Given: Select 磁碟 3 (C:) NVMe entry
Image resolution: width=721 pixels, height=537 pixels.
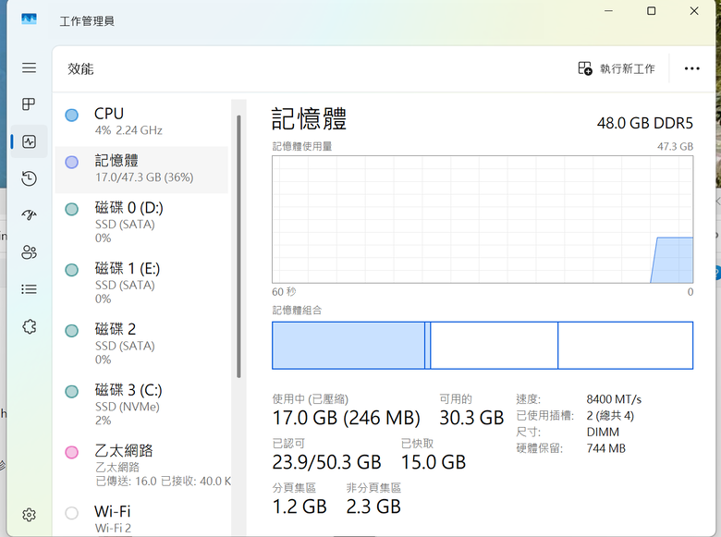Looking at the screenshot, I should (141, 405).
